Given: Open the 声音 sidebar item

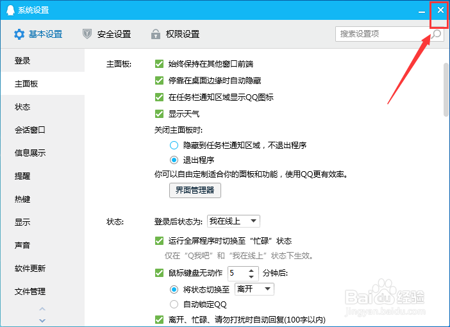Looking at the screenshot, I should coord(43,245).
